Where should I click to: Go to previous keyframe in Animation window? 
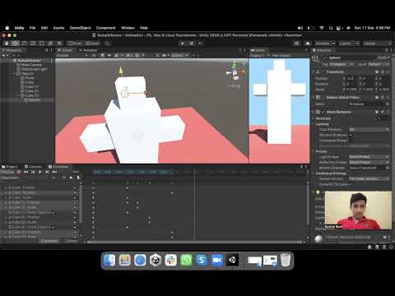33,172
